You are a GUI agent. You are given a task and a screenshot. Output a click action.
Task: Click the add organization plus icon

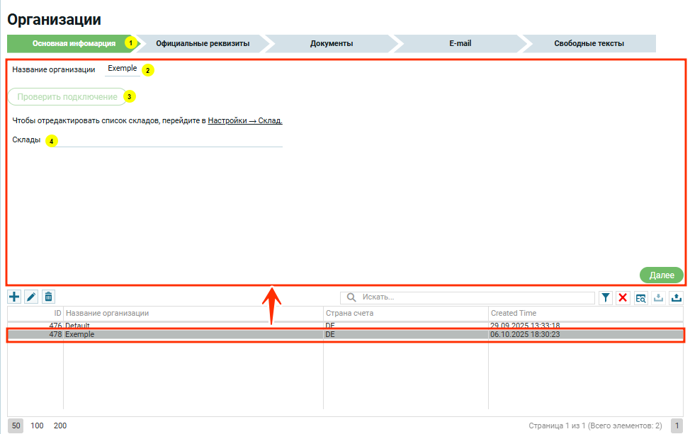point(14,297)
